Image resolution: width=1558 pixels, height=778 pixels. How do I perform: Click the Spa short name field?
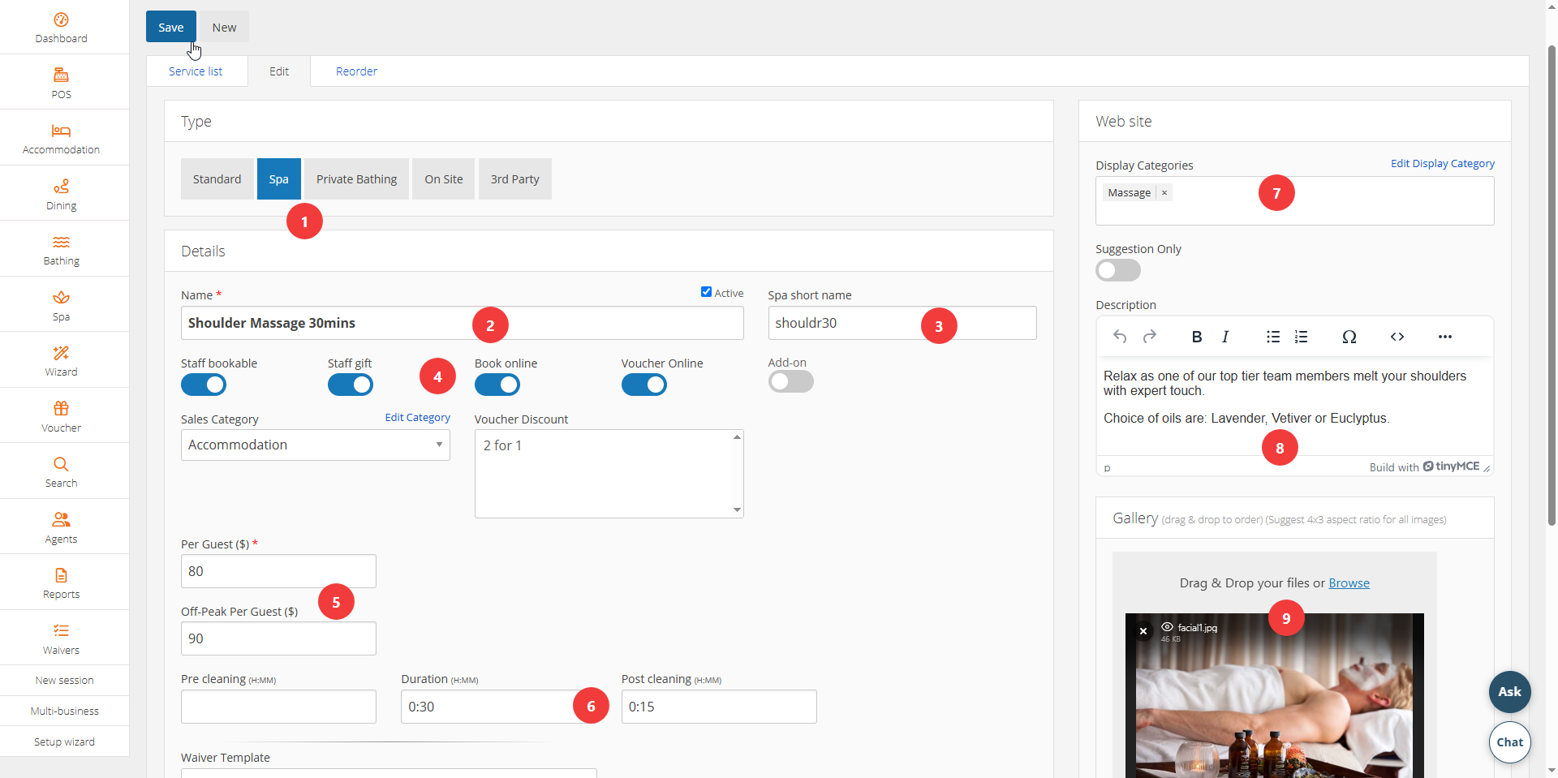[902, 323]
